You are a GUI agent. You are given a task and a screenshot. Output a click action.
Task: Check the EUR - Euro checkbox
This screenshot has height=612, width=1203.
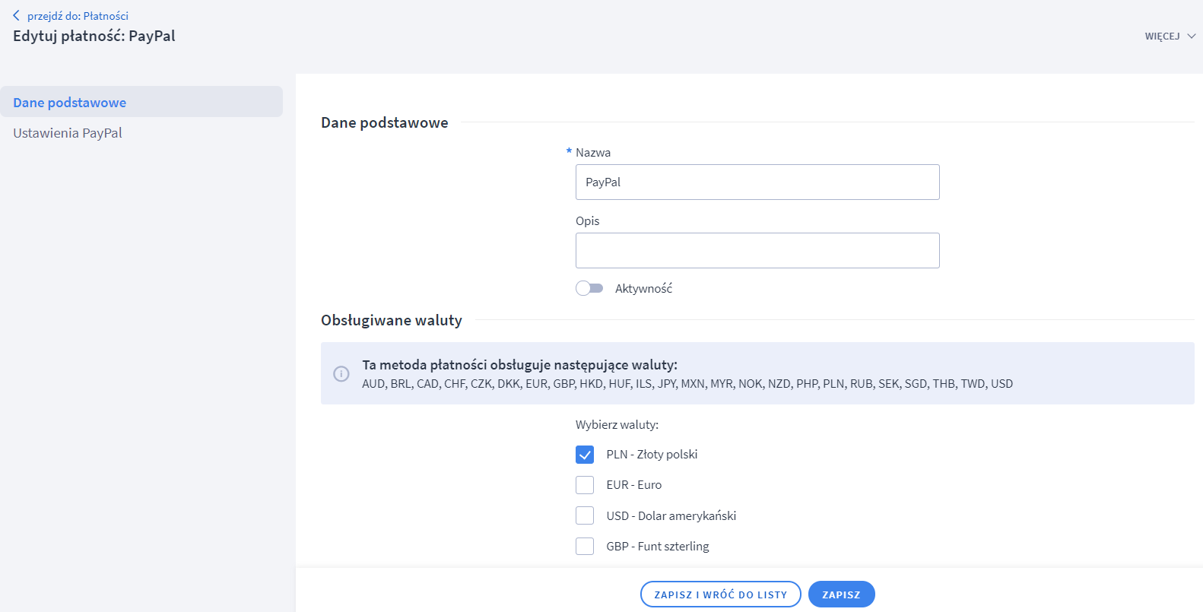coord(585,485)
